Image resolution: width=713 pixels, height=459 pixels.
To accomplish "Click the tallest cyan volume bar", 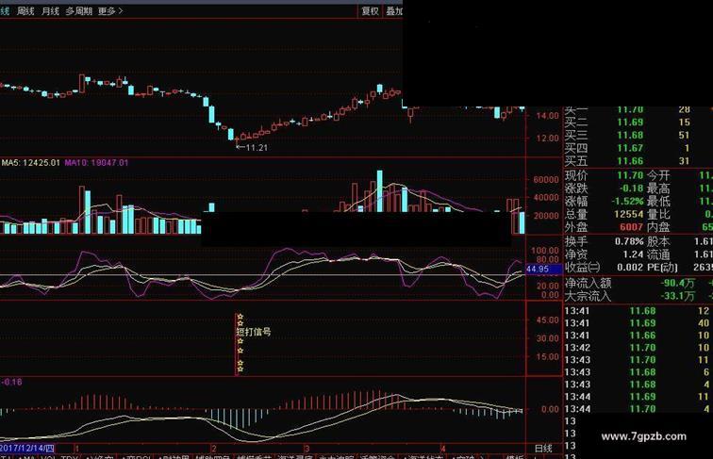I will tap(380, 191).
